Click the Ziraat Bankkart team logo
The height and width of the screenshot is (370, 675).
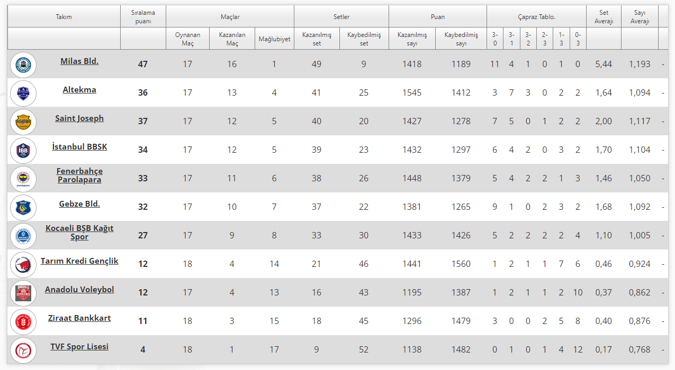tap(23, 322)
